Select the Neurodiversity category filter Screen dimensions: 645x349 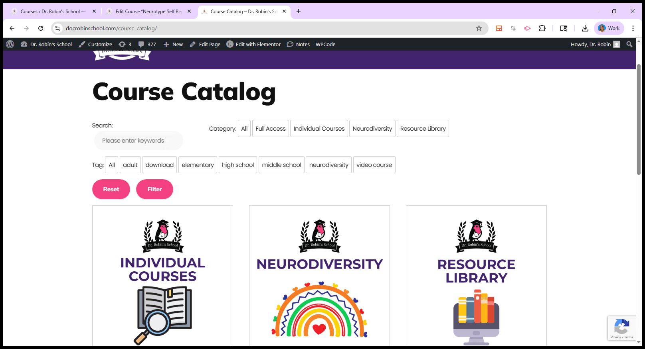point(372,129)
